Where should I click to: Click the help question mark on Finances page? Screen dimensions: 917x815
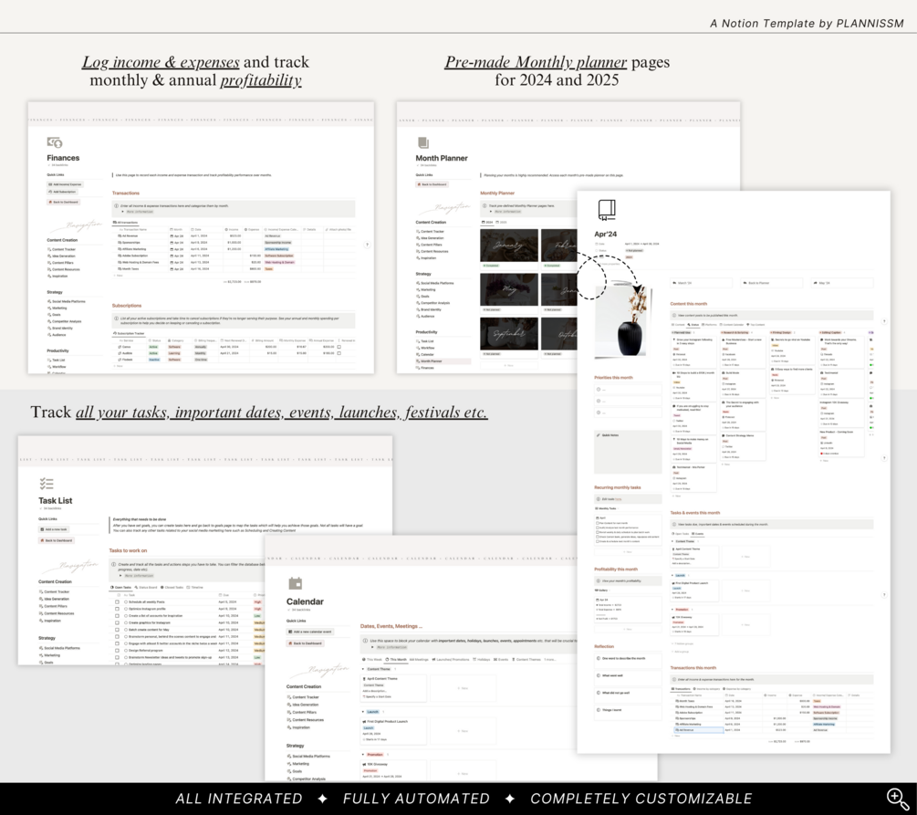(367, 245)
